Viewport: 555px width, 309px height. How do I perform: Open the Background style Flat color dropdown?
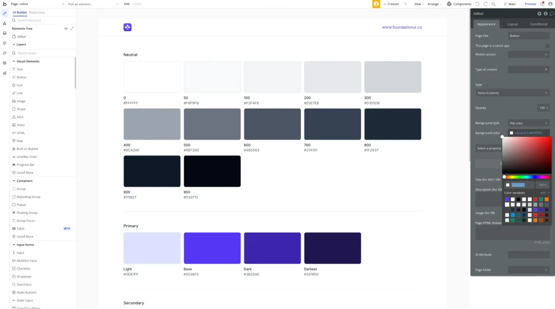point(528,123)
